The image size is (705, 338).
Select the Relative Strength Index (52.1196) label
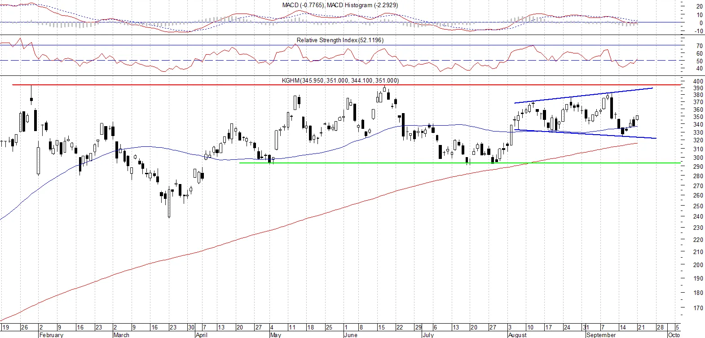pyautogui.click(x=340, y=40)
